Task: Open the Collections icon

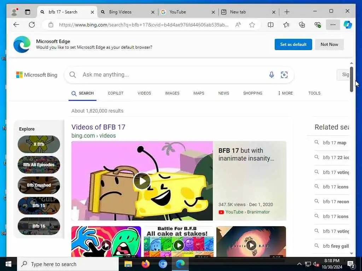Action: tap(302, 25)
